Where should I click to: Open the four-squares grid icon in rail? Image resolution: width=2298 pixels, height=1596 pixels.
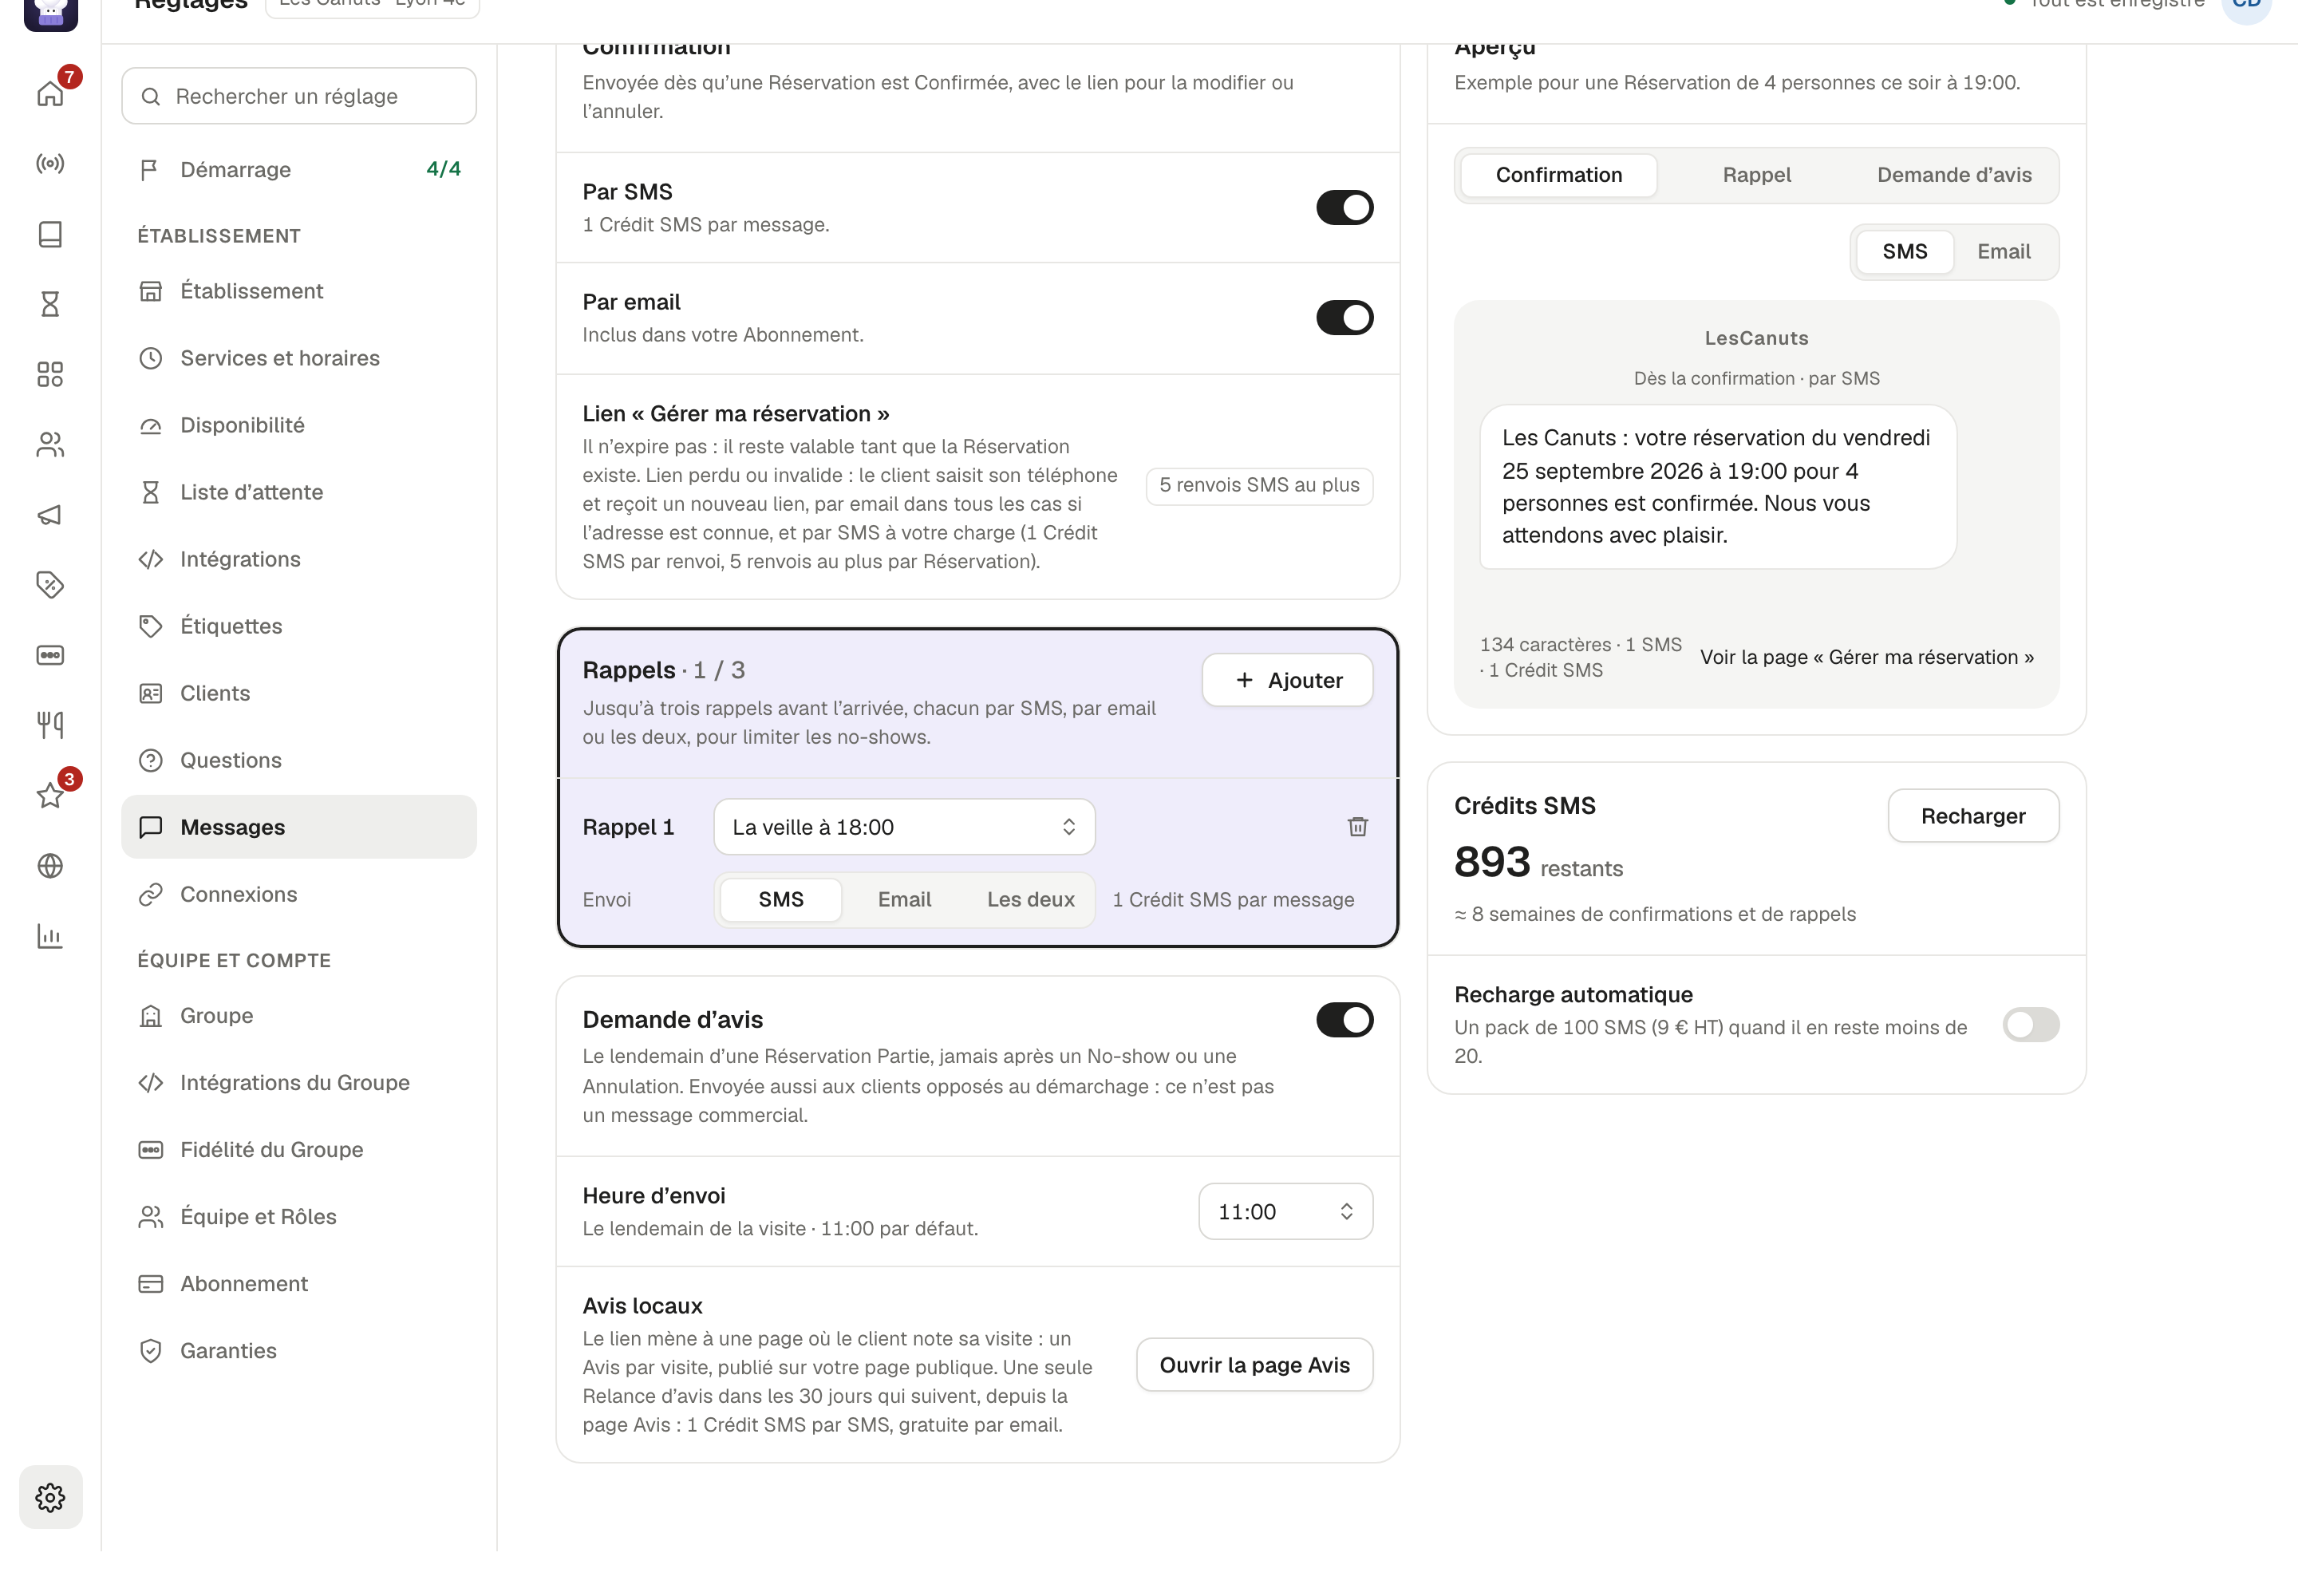tap(50, 374)
